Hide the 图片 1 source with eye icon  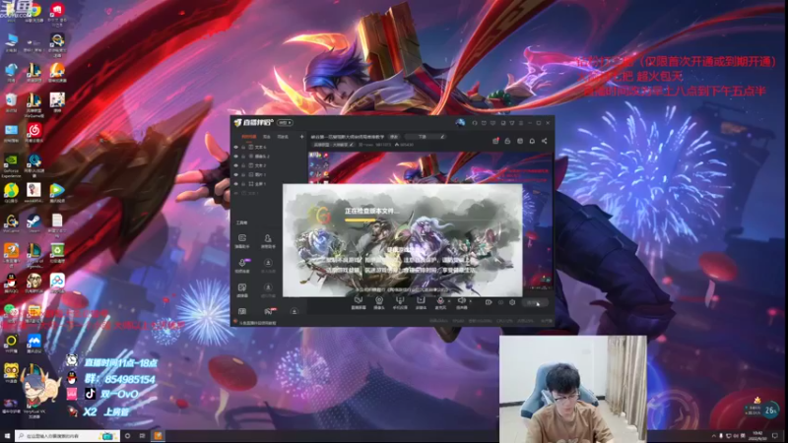(236, 175)
